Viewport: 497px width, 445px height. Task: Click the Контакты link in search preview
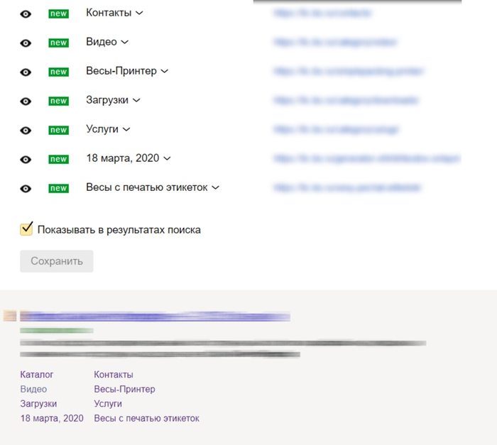tap(114, 374)
